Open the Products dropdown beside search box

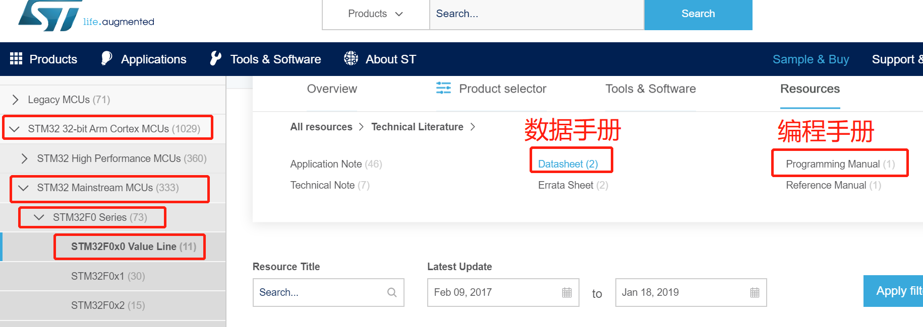[376, 14]
